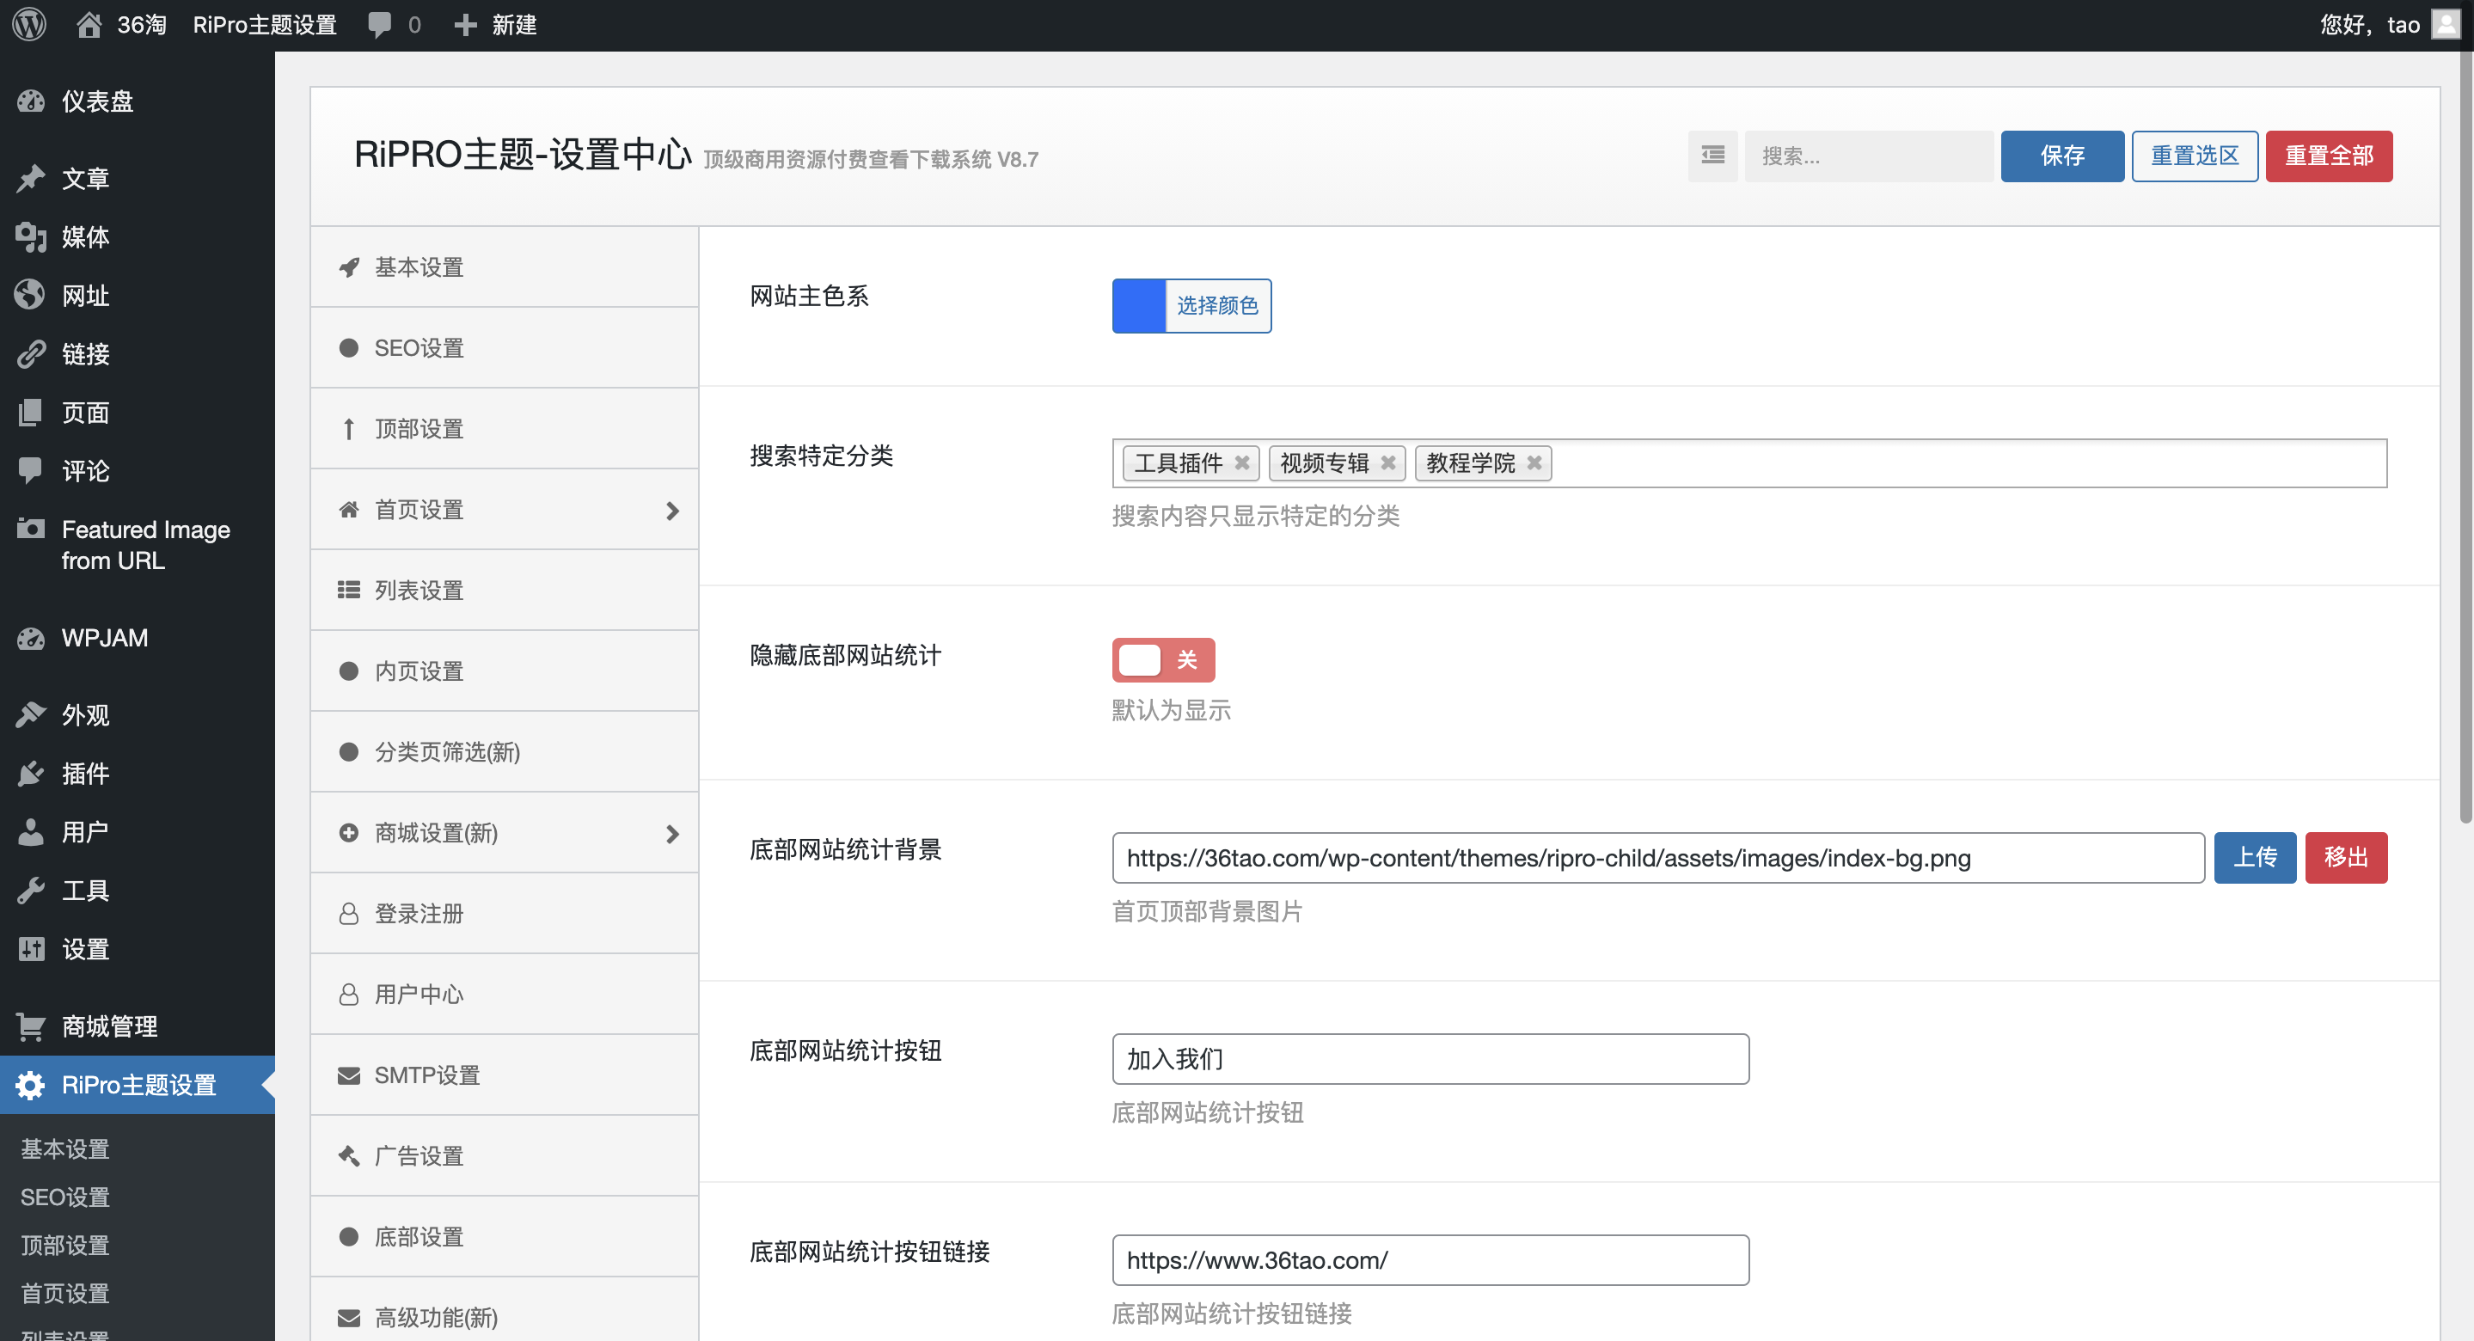
Task: Click the WordPress logo icon
Action: [x=29, y=24]
